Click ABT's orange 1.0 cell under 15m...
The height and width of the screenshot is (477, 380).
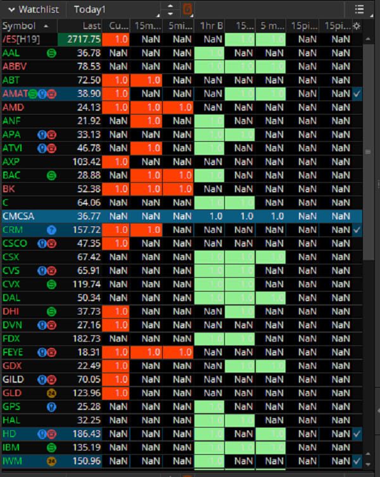pyautogui.click(x=146, y=80)
